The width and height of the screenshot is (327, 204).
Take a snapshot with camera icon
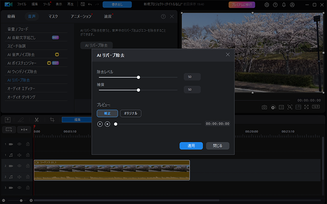pos(264,107)
